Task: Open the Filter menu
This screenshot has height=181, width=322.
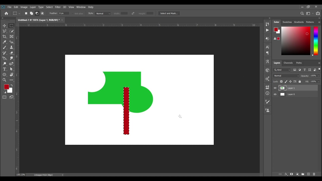Action: coord(58,7)
